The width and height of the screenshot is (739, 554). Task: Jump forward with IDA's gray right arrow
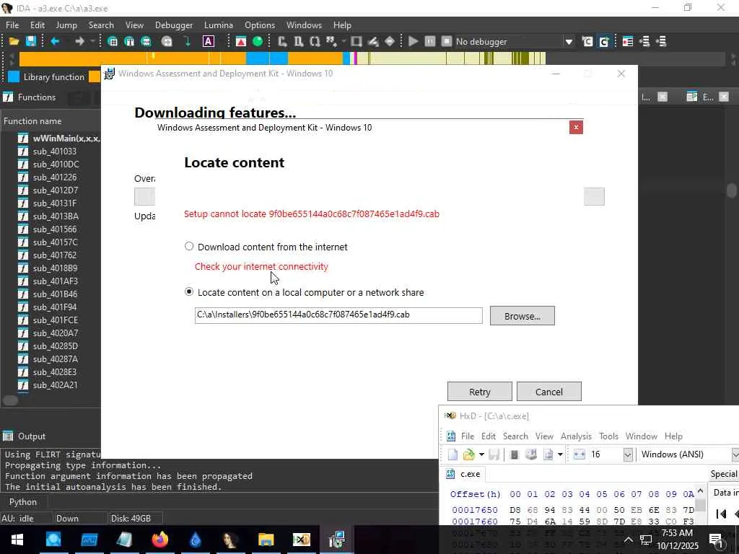[79, 41]
